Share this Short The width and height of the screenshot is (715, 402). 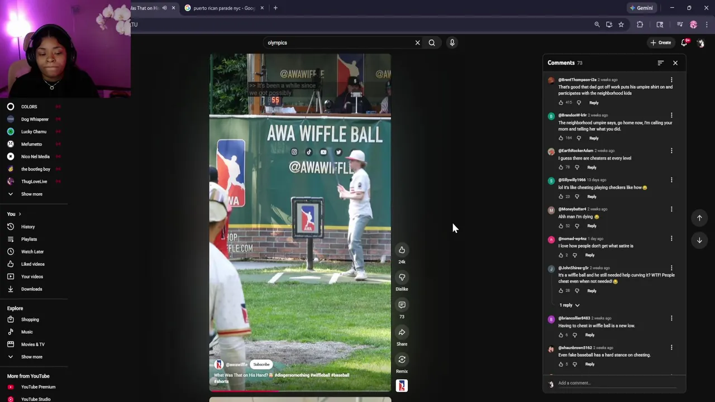[x=402, y=332]
